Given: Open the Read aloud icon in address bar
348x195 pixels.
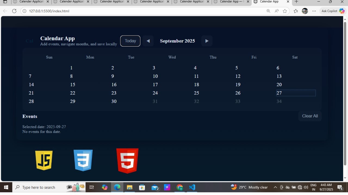Looking at the screenshot, I should pos(277,11).
